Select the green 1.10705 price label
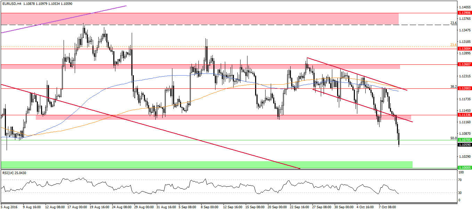 click(465, 140)
